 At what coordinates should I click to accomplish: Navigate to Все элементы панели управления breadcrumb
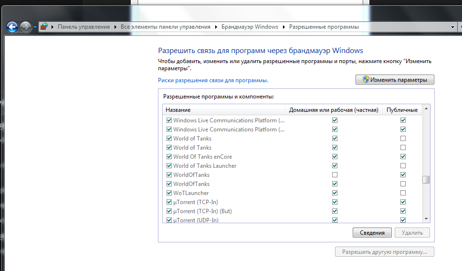click(166, 27)
